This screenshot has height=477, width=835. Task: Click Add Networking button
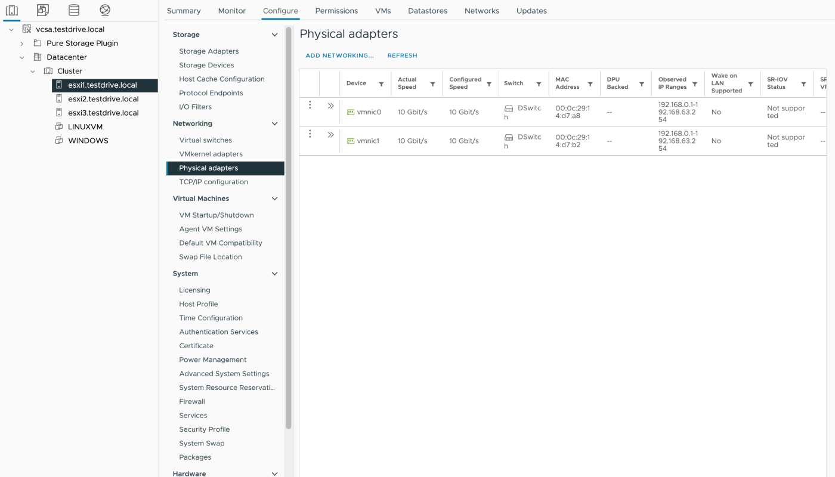(339, 55)
